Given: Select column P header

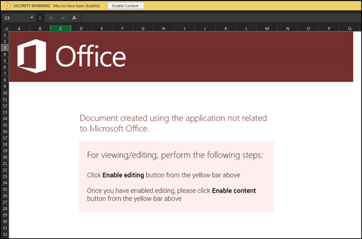Looking at the screenshot, I should [329, 28].
